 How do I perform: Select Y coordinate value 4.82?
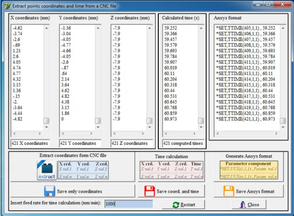tap(65, 96)
